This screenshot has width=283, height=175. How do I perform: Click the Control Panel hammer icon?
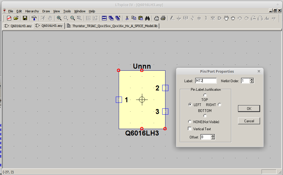34,18
